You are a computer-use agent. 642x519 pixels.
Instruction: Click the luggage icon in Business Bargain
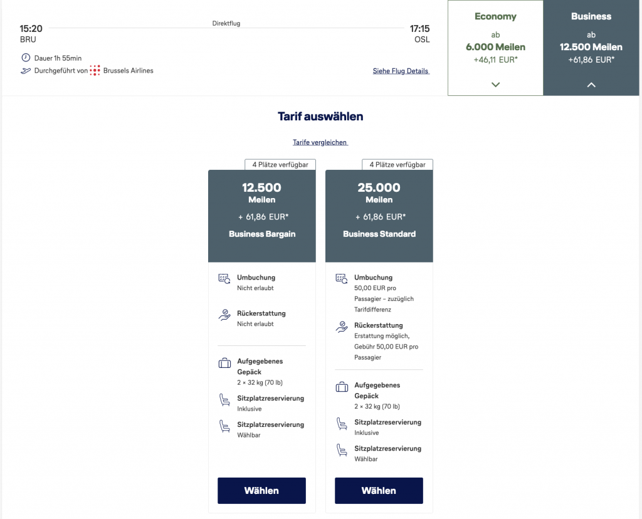coord(224,363)
